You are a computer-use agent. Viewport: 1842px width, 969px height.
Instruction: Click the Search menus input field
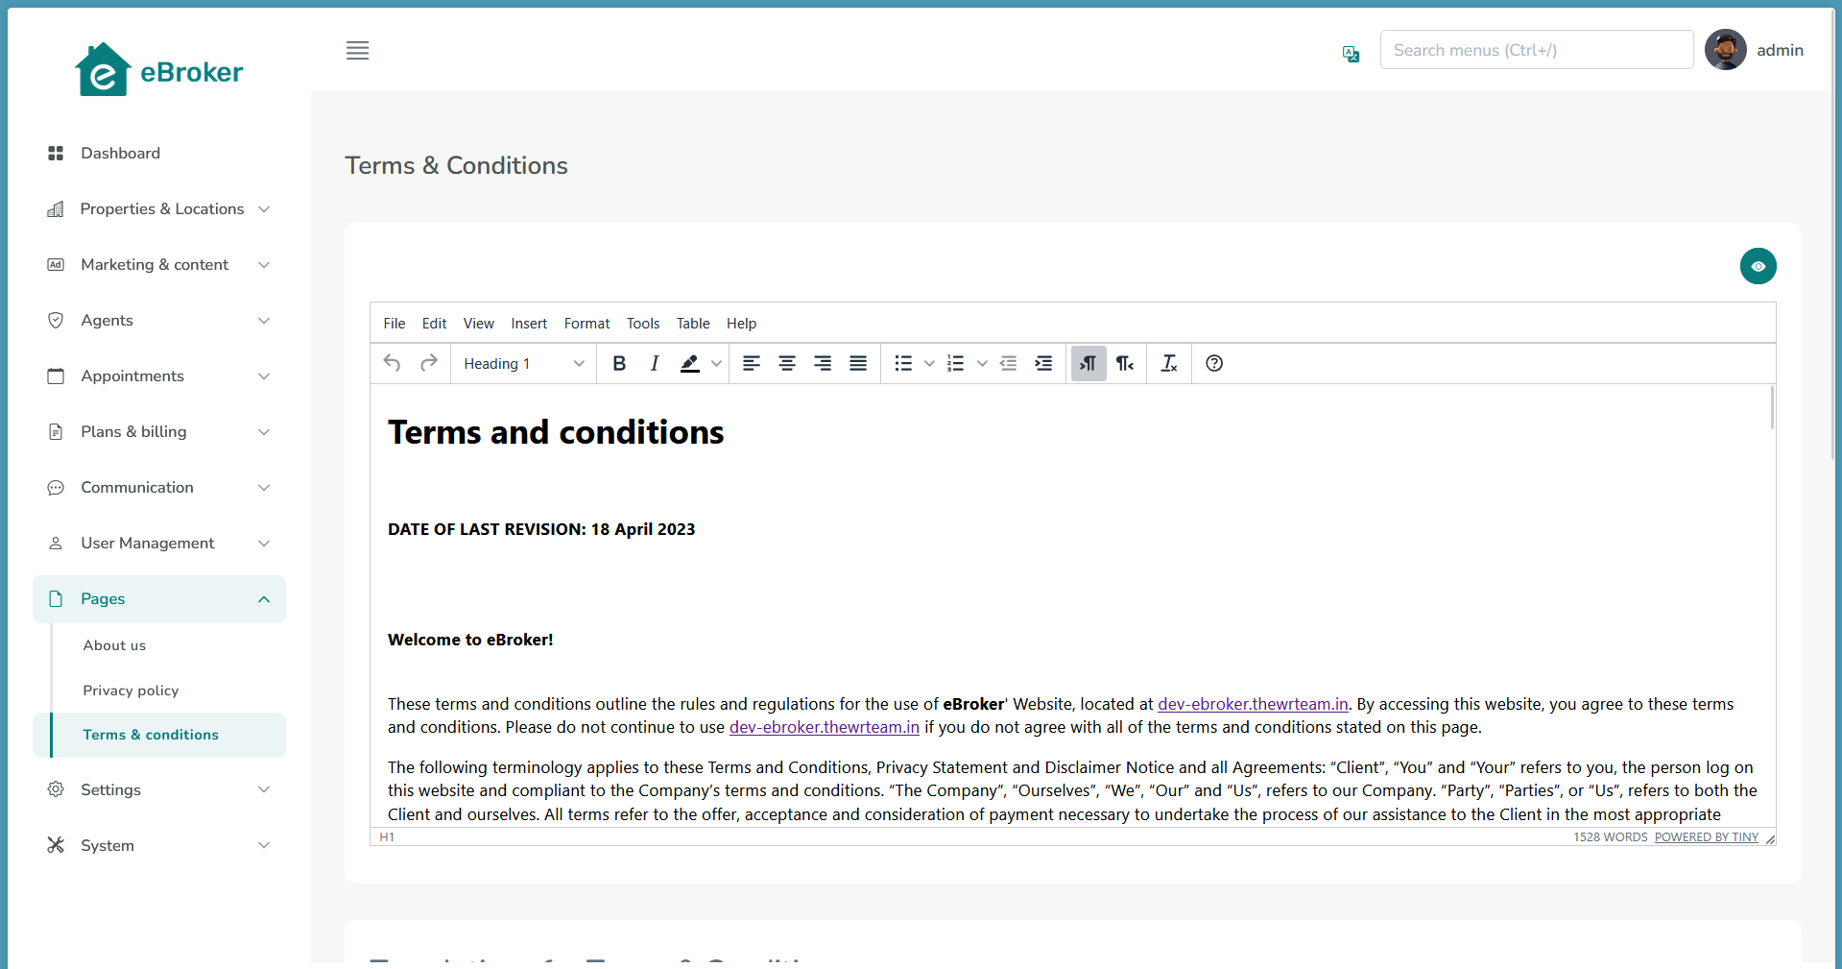click(1534, 49)
